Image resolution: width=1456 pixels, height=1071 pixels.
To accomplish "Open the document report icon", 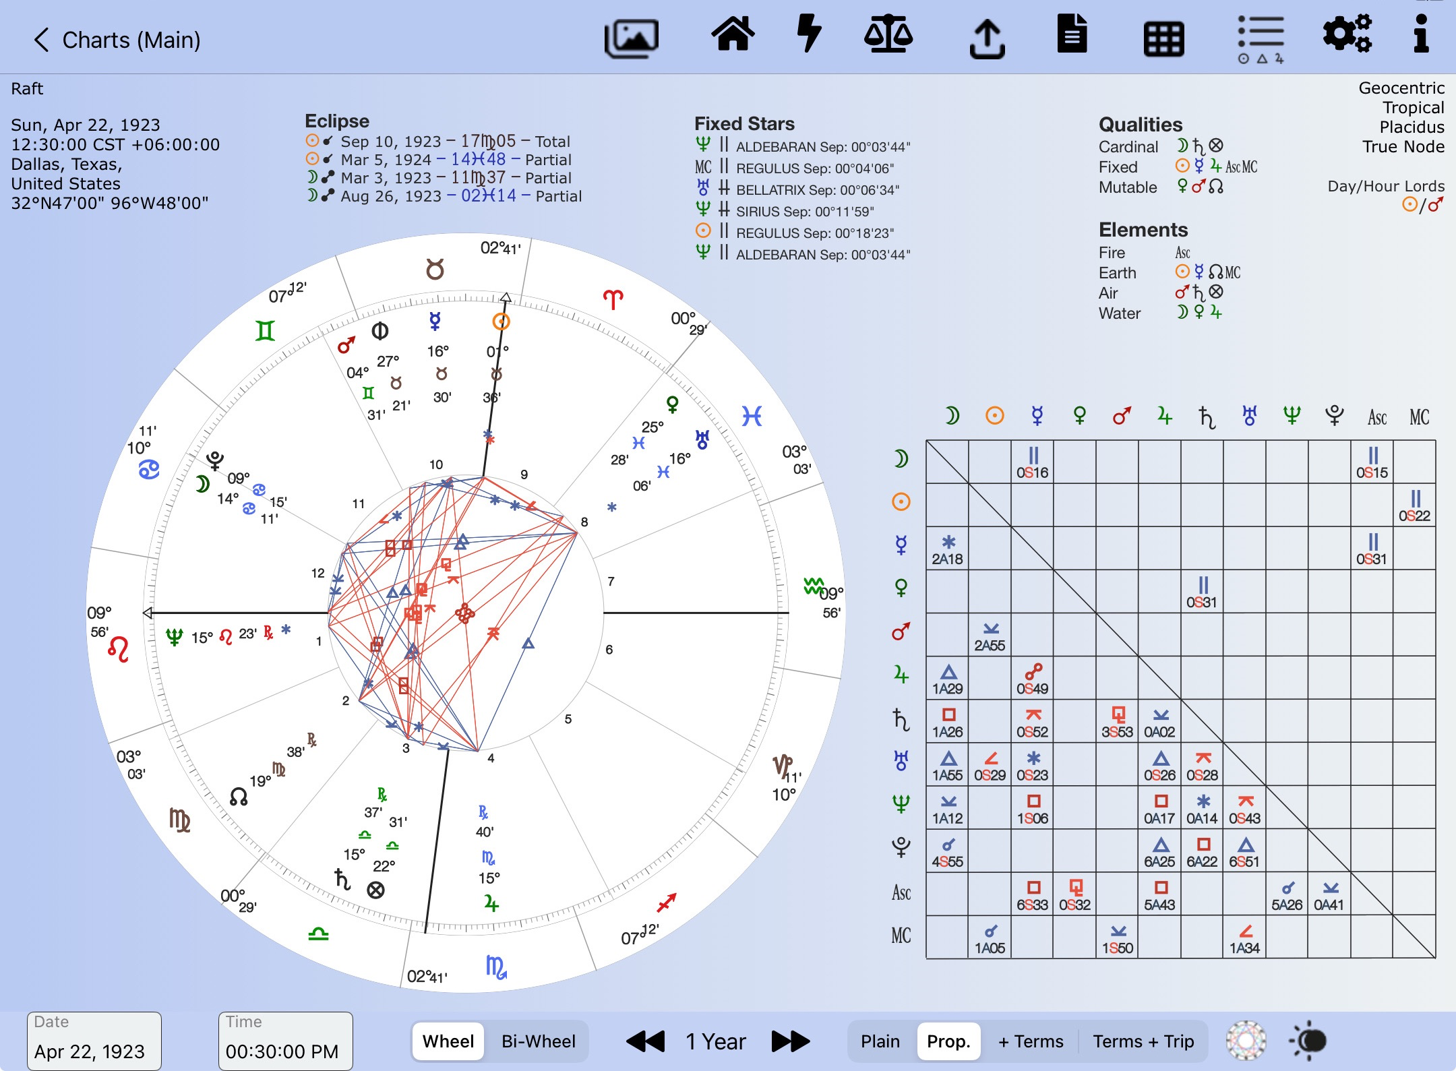I will (1072, 35).
